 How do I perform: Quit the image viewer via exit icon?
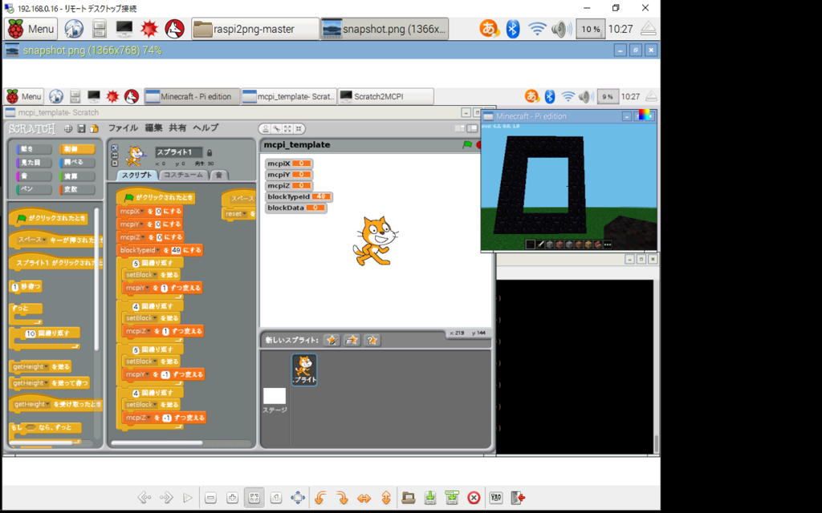click(518, 498)
